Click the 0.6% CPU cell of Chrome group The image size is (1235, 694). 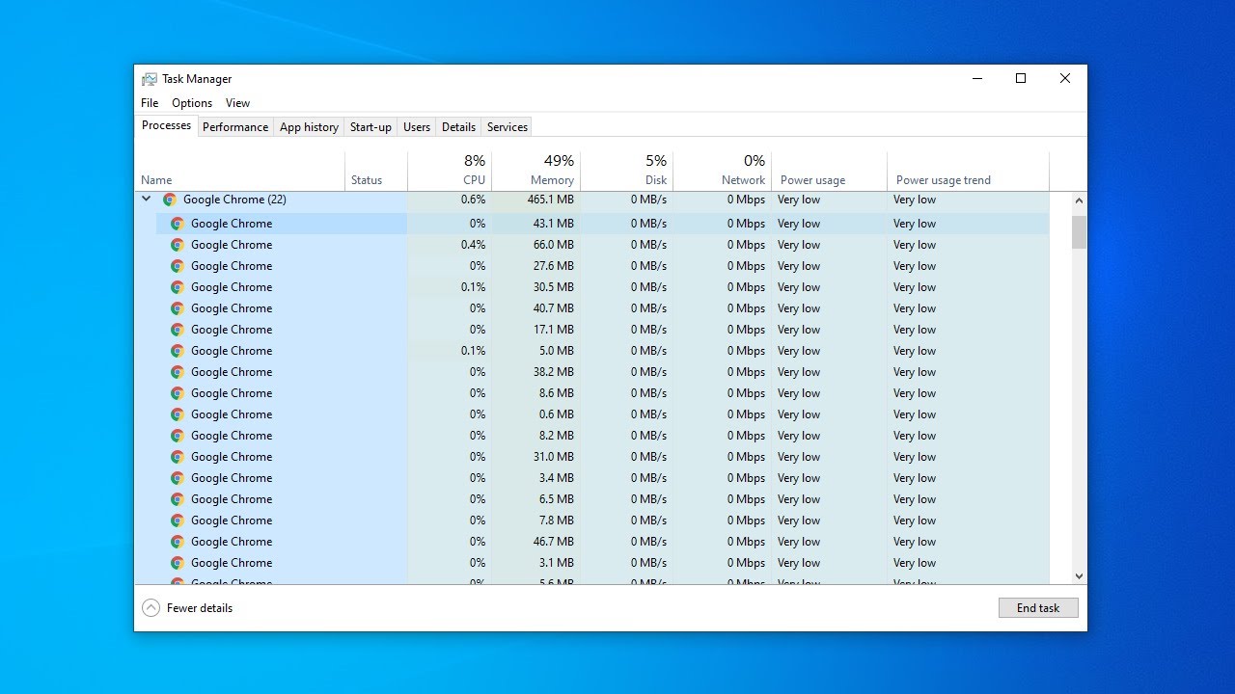click(x=450, y=200)
